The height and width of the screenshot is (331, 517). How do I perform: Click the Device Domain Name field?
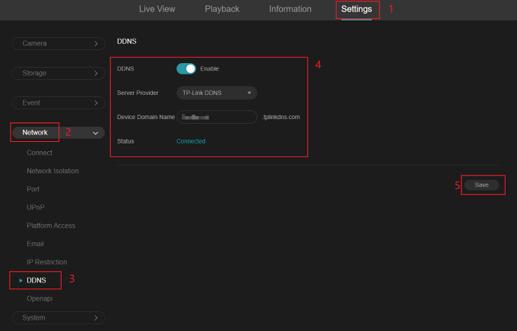coord(217,117)
